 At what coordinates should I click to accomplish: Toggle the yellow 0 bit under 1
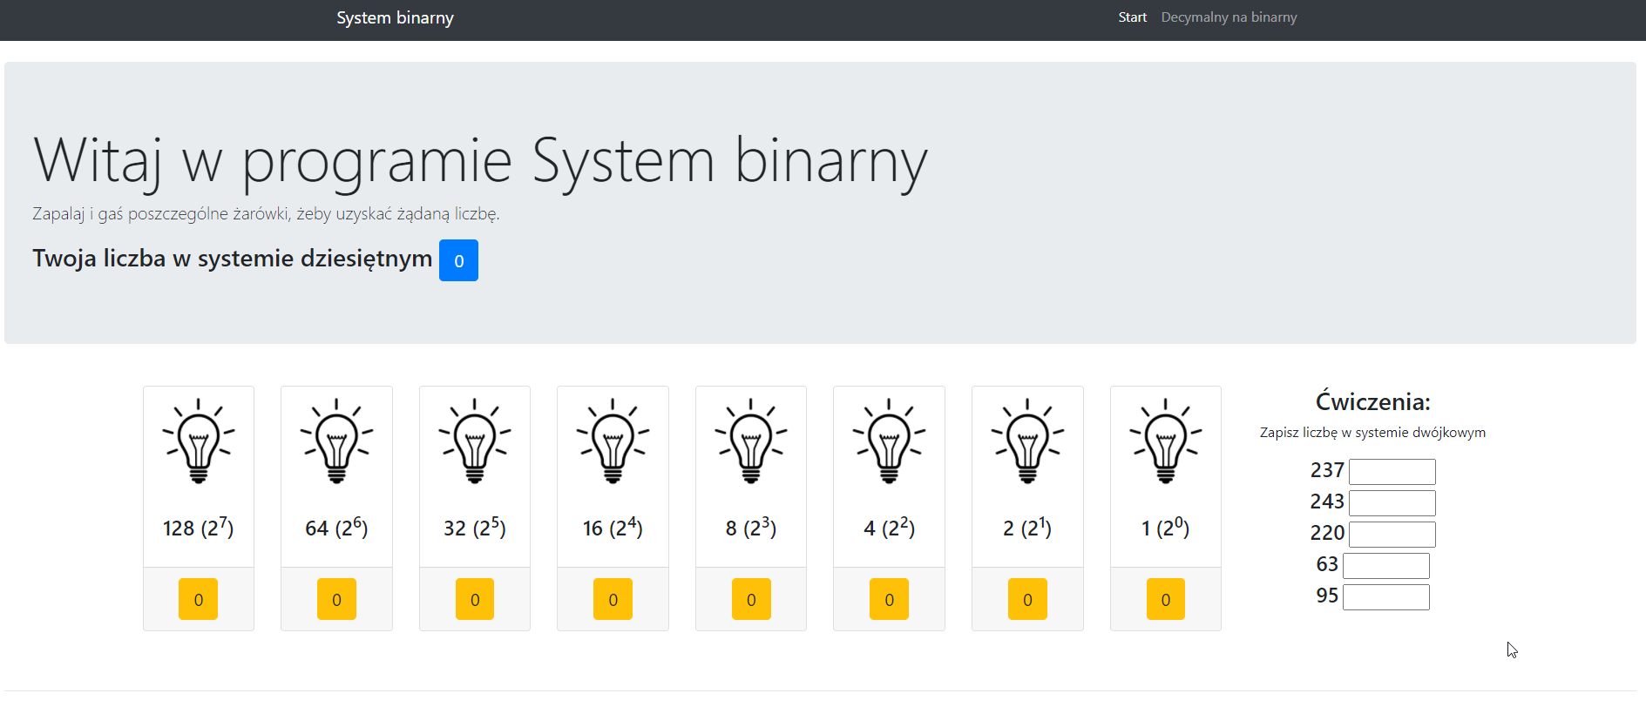tap(1166, 599)
